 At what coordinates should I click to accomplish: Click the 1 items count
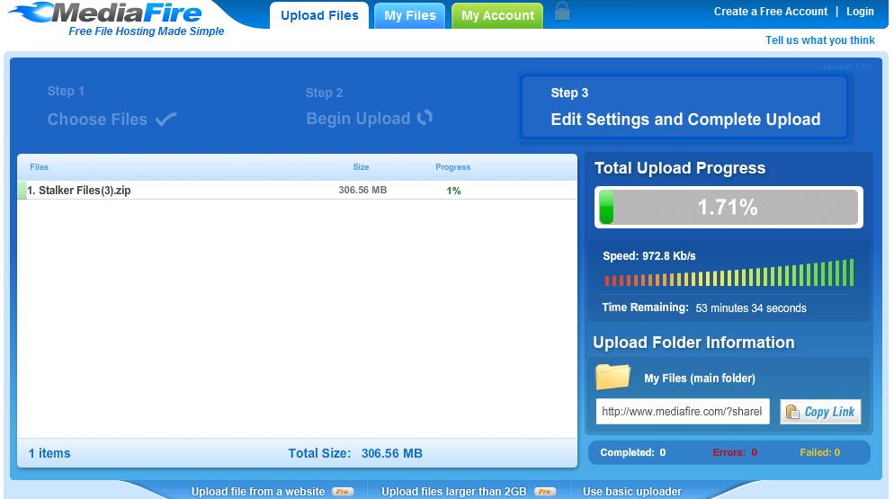click(x=49, y=453)
